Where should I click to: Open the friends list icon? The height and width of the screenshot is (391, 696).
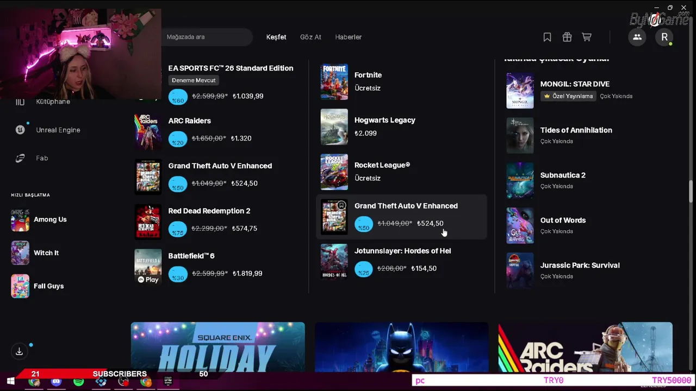637,37
